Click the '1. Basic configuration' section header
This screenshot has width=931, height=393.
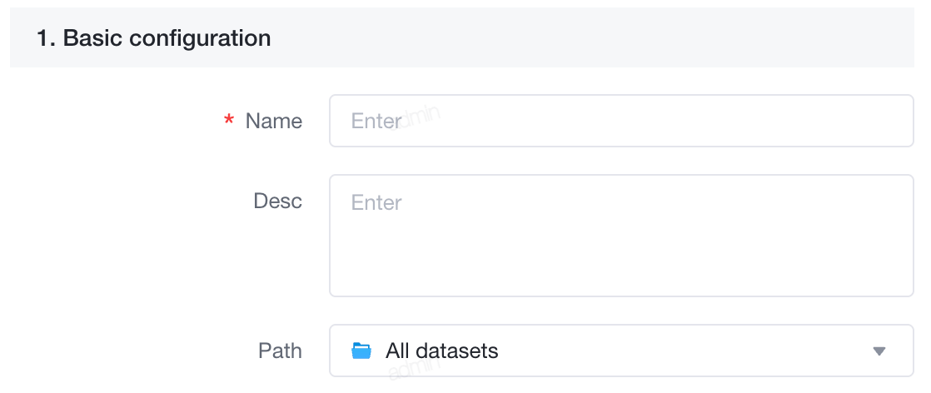(x=154, y=38)
